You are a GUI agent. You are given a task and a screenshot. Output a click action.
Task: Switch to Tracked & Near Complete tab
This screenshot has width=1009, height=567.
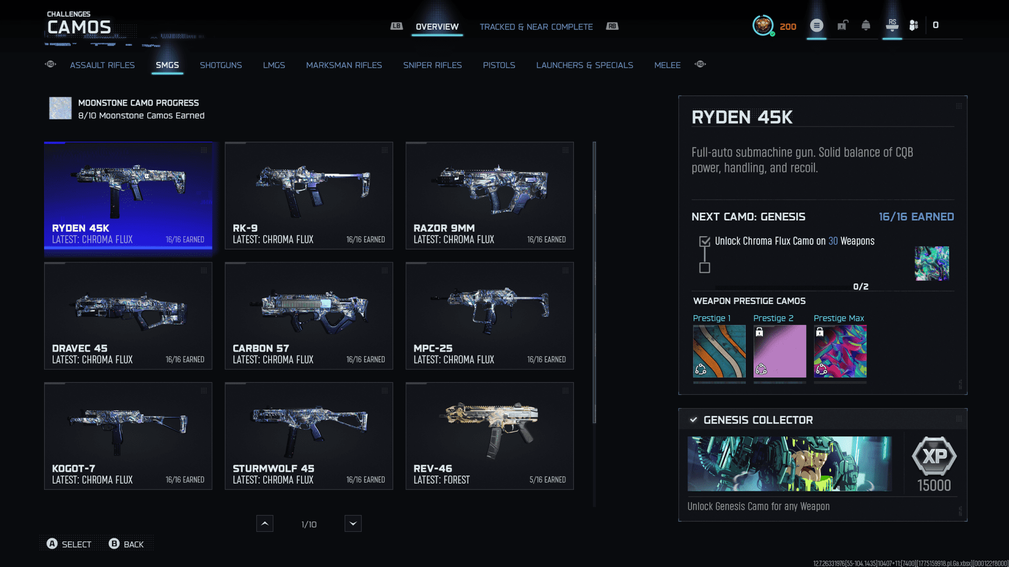coord(536,27)
